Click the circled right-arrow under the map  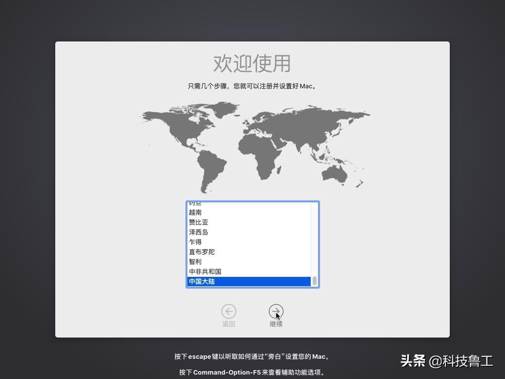coord(276,312)
